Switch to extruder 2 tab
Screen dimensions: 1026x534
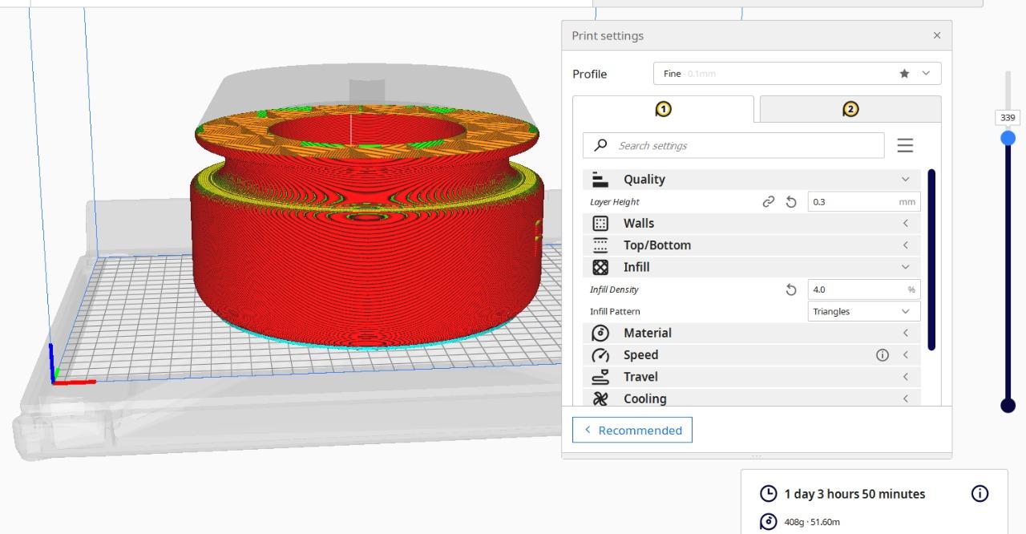click(850, 109)
